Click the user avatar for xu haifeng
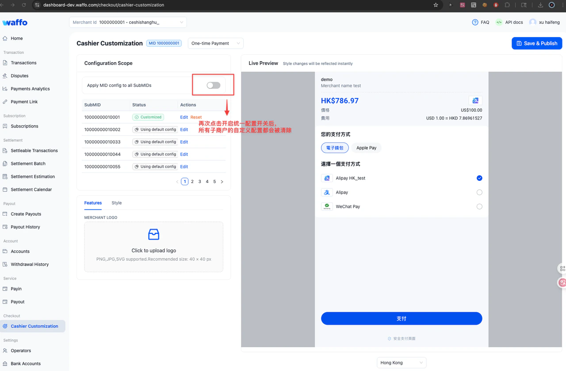Image resolution: width=566 pixels, height=371 pixels. pyautogui.click(x=533, y=22)
